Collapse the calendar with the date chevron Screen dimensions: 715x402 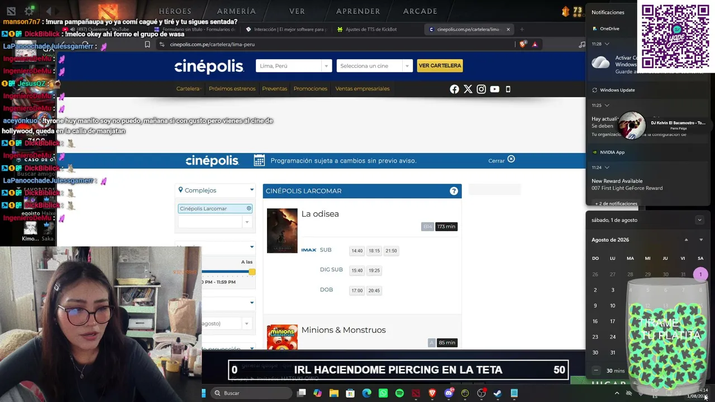[x=699, y=220]
